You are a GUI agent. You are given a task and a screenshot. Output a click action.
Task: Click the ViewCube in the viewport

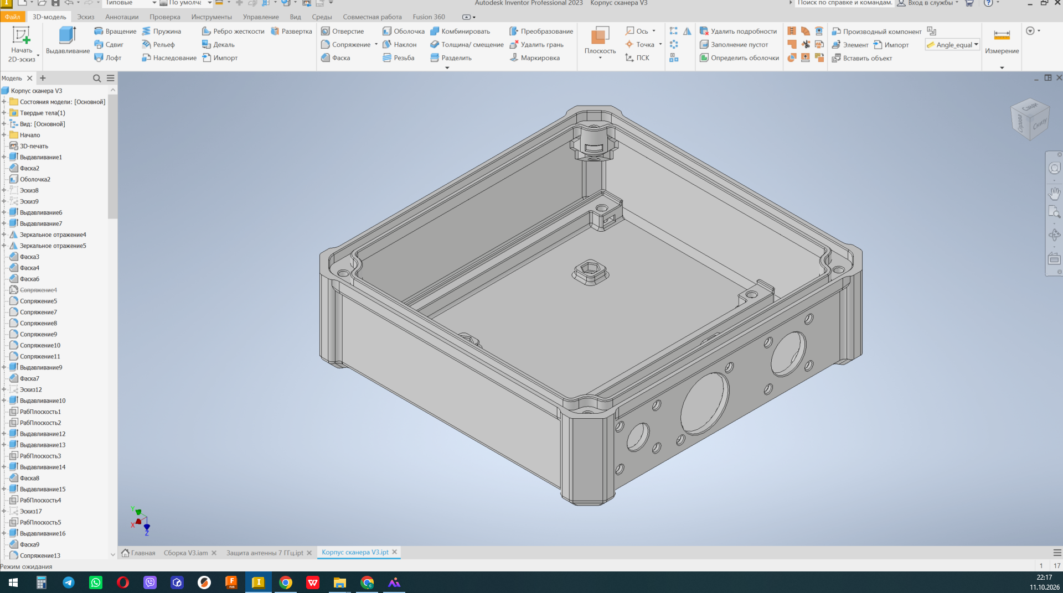pos(1030,118)
